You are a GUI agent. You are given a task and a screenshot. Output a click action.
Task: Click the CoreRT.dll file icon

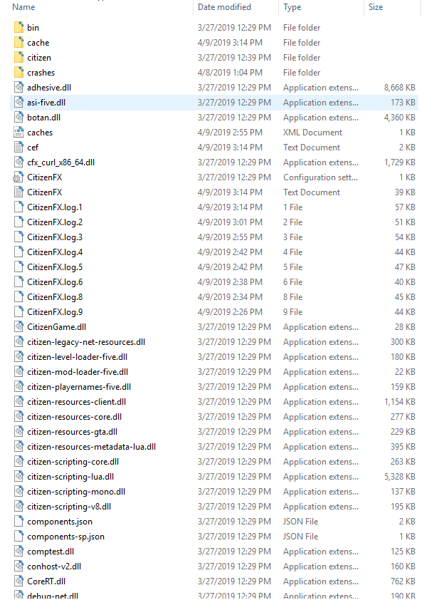coord(18,581)
